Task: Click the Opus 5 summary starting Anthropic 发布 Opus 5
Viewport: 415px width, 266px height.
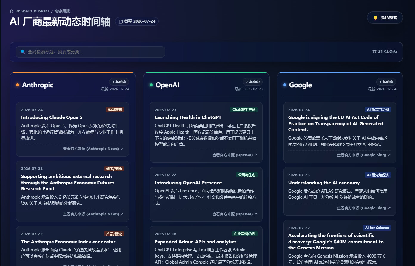Action: [x=72, y=132]
